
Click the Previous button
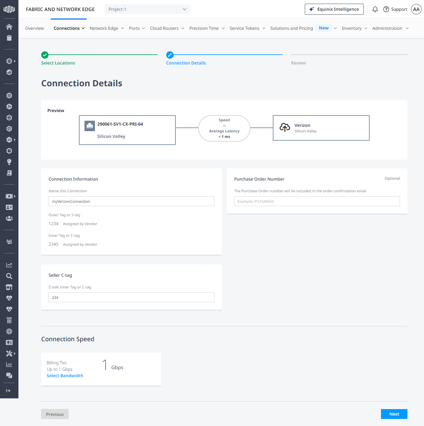tap(55, 414)
